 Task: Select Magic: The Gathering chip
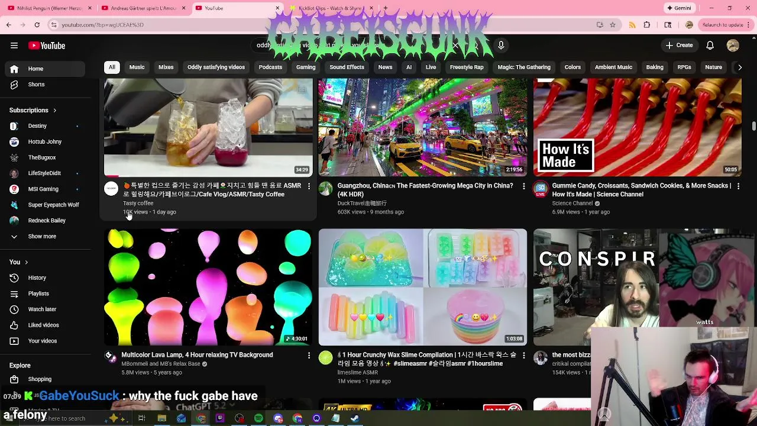point(524,67)
